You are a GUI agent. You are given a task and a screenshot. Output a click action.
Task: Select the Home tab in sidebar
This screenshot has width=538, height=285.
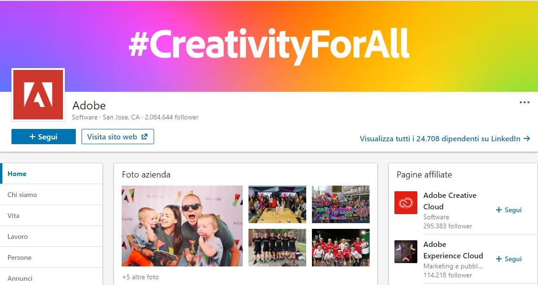tap(52, 174)
